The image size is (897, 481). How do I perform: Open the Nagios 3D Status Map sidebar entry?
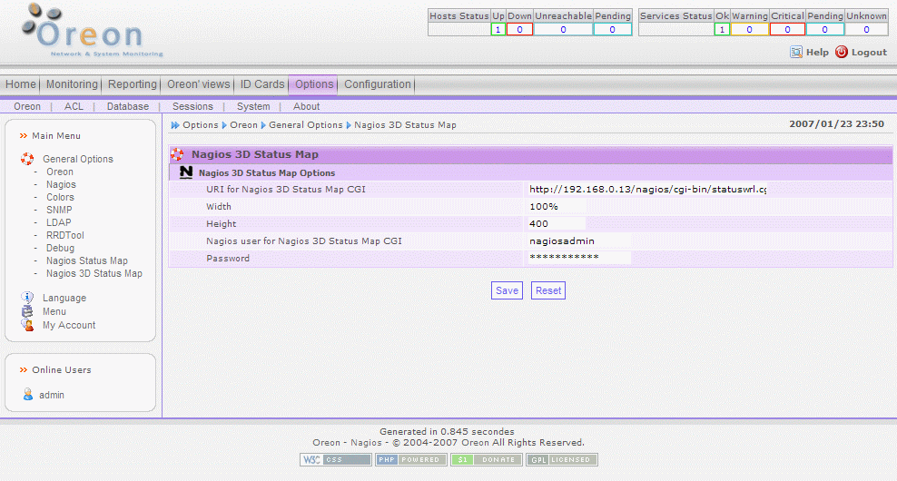(x=94, y=273)
